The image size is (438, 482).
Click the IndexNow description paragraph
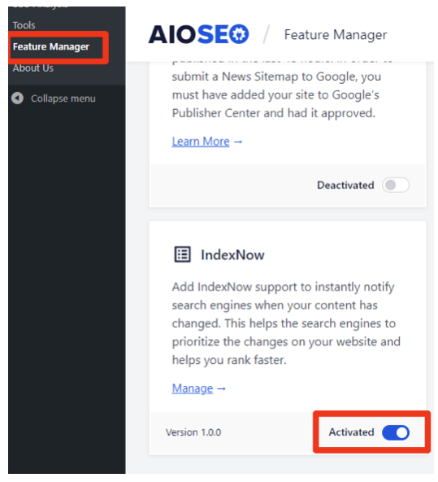[286, 323]
